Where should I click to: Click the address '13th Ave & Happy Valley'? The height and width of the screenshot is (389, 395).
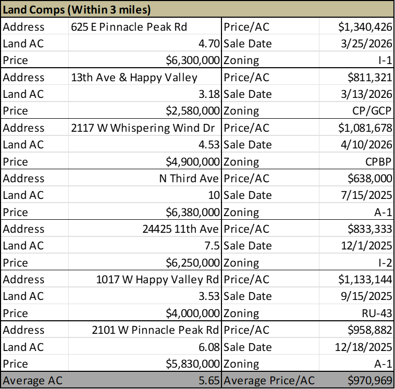coord(144,77)
